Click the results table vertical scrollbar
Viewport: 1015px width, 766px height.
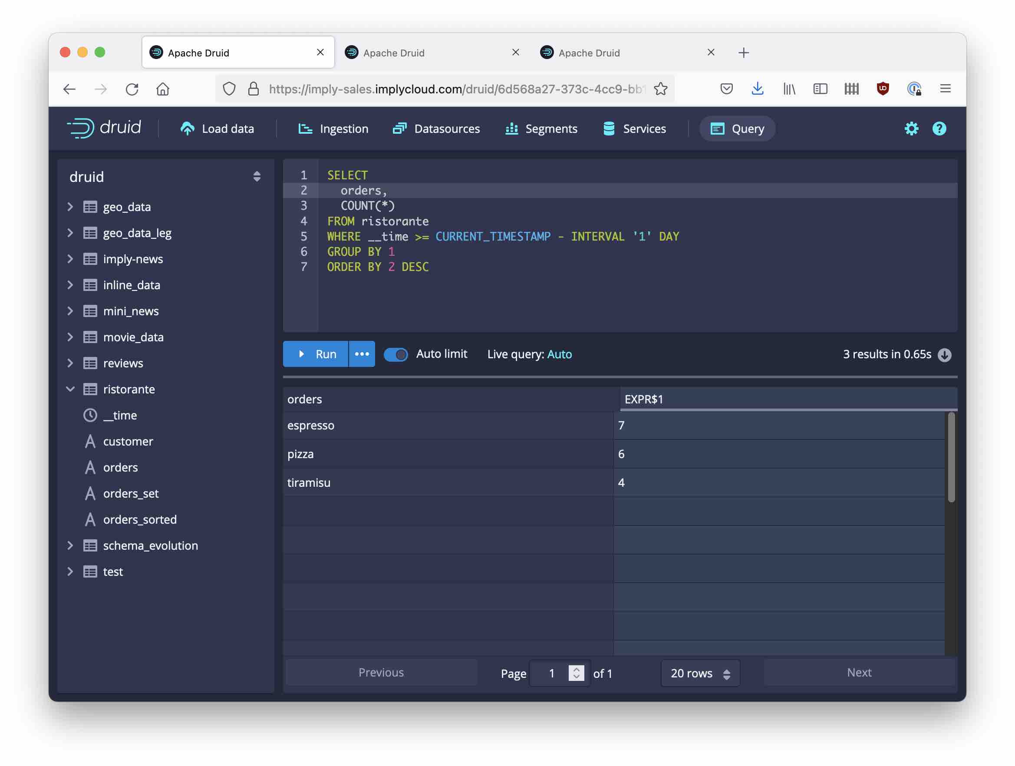point(951,457)
